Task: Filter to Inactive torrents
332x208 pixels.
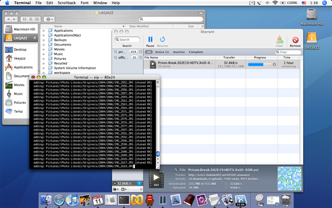Action: (x=179, y=52)
